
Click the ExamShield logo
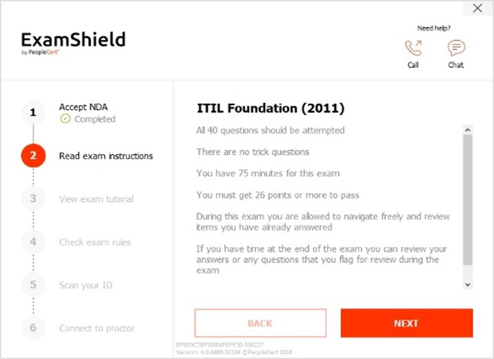73,43
